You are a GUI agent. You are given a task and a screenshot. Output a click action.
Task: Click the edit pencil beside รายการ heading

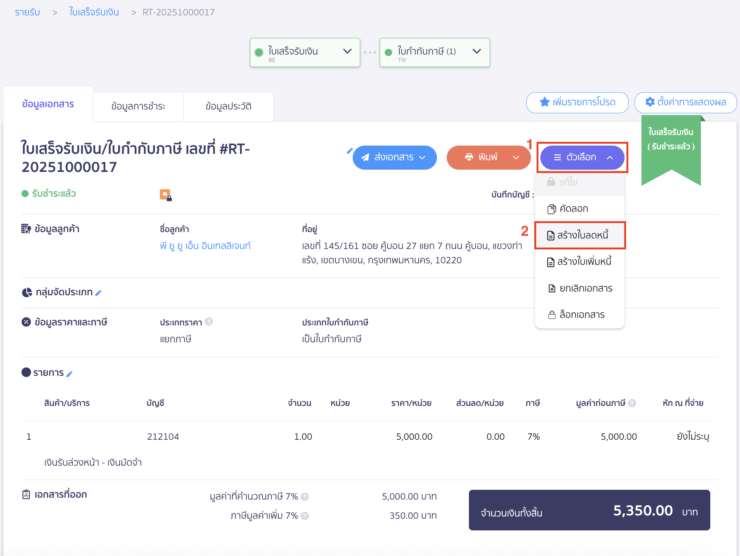[69, 374]
